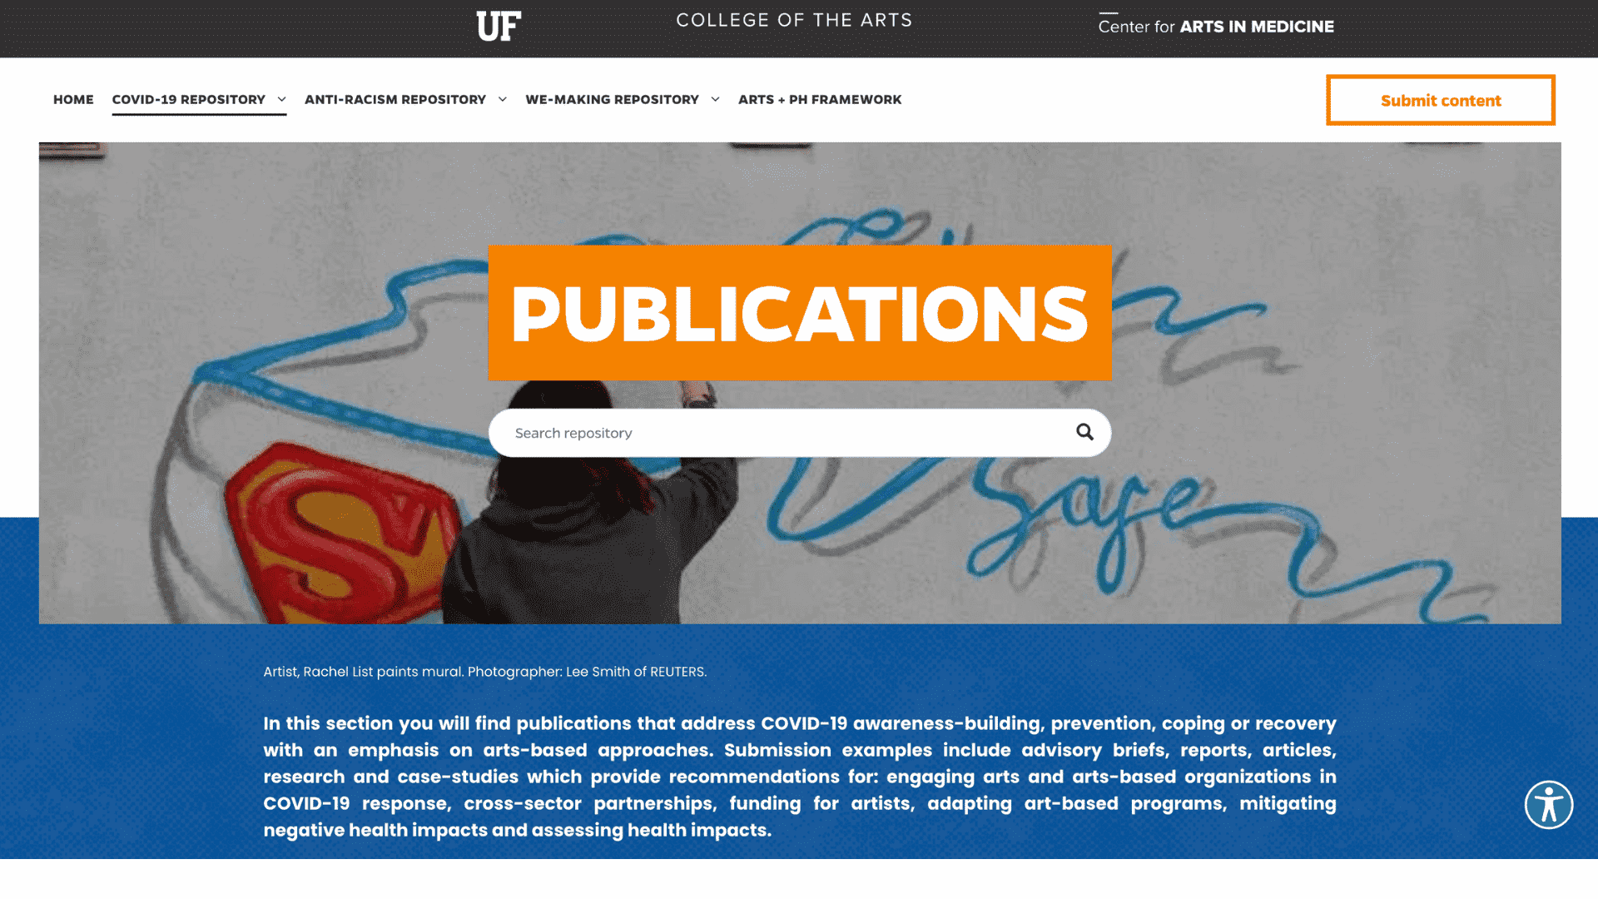The height and width of the screenshot is (899, 1598).
Task: Select the ARTS + PH FRAMEWORK menu item
Action: 820,99
